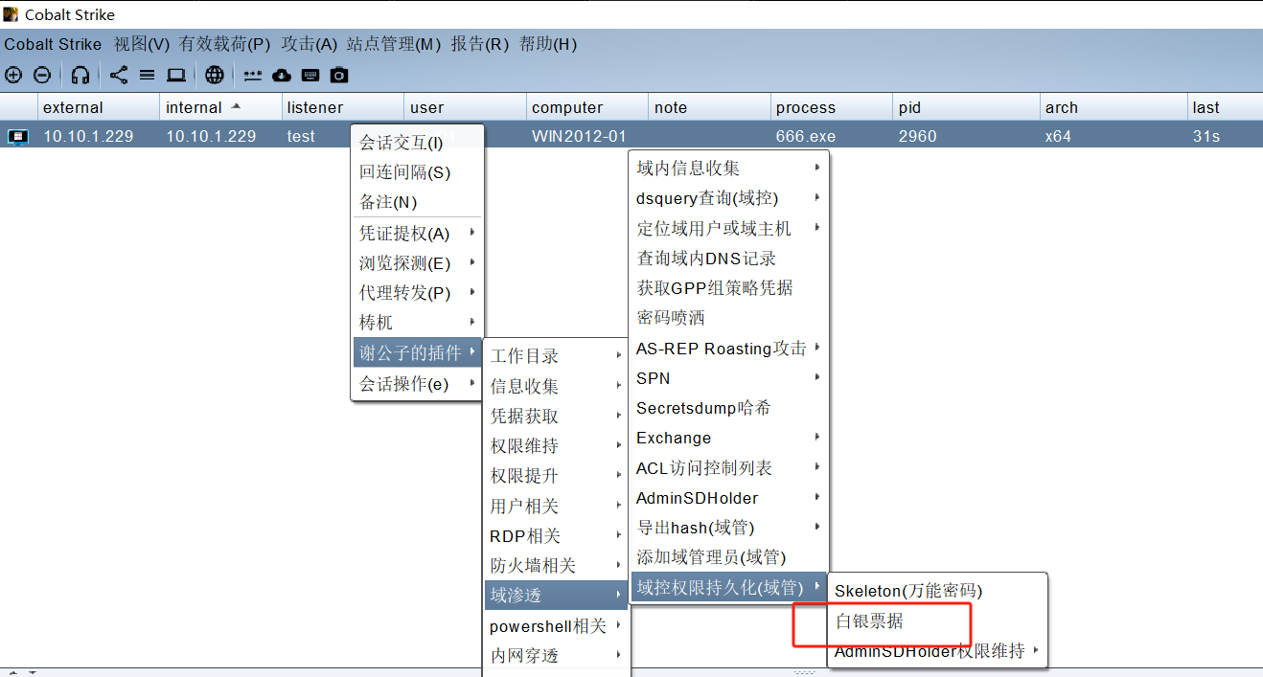Select the 白银票据 menu item
The image size is (1263, 677).
[937, 621]
